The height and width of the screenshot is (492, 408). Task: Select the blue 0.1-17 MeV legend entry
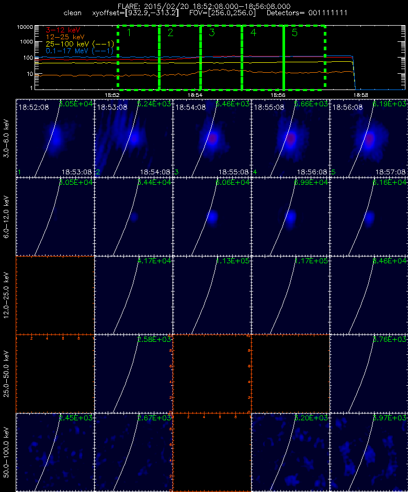tap(80, 51)
